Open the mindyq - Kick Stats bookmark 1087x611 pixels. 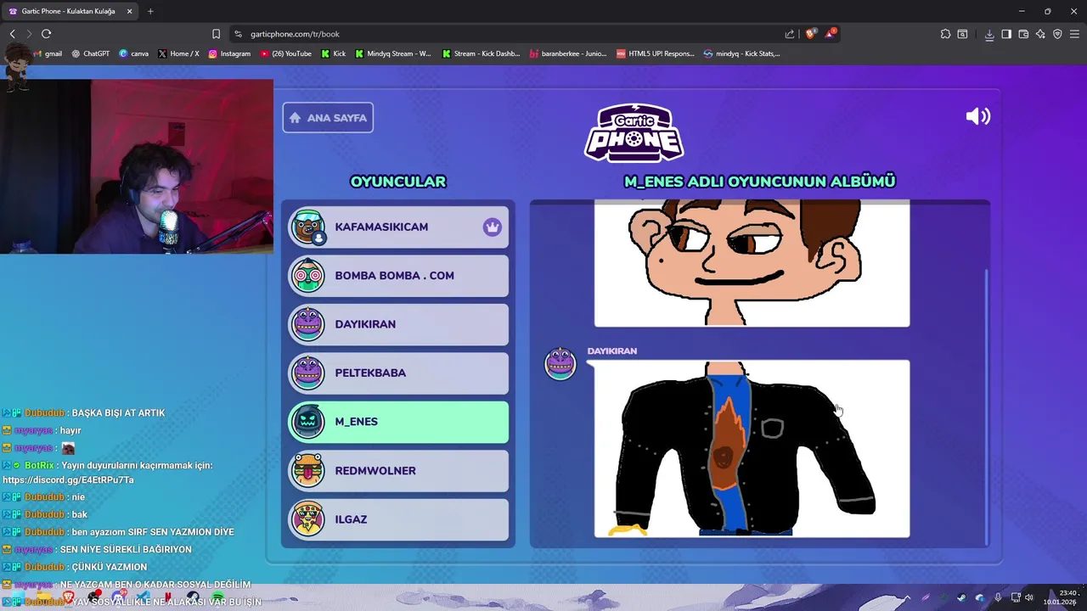pos(742,53)
